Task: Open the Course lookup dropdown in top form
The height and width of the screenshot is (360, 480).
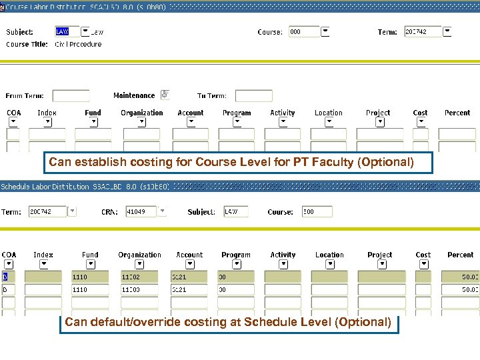Action: point(325,31)
